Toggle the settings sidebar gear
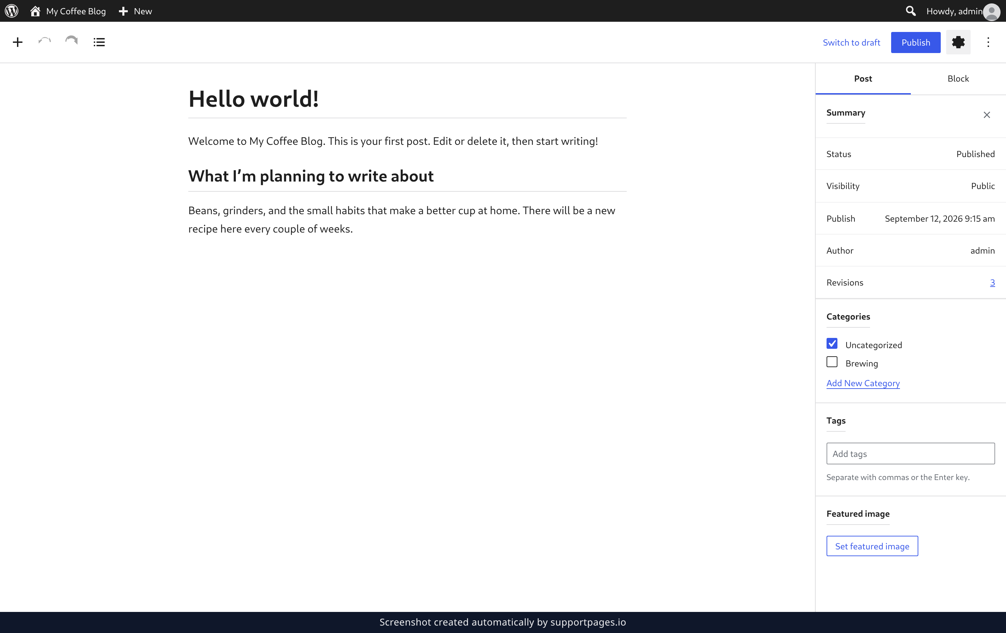This screenshot has height=633, width=1006. click(x=958, y=42)
